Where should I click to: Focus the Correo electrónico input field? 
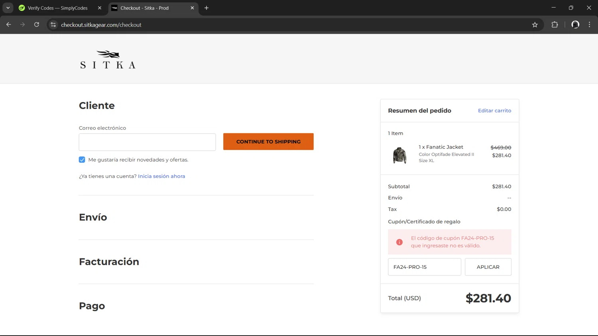pyautogui.click(x=147, y=142)
